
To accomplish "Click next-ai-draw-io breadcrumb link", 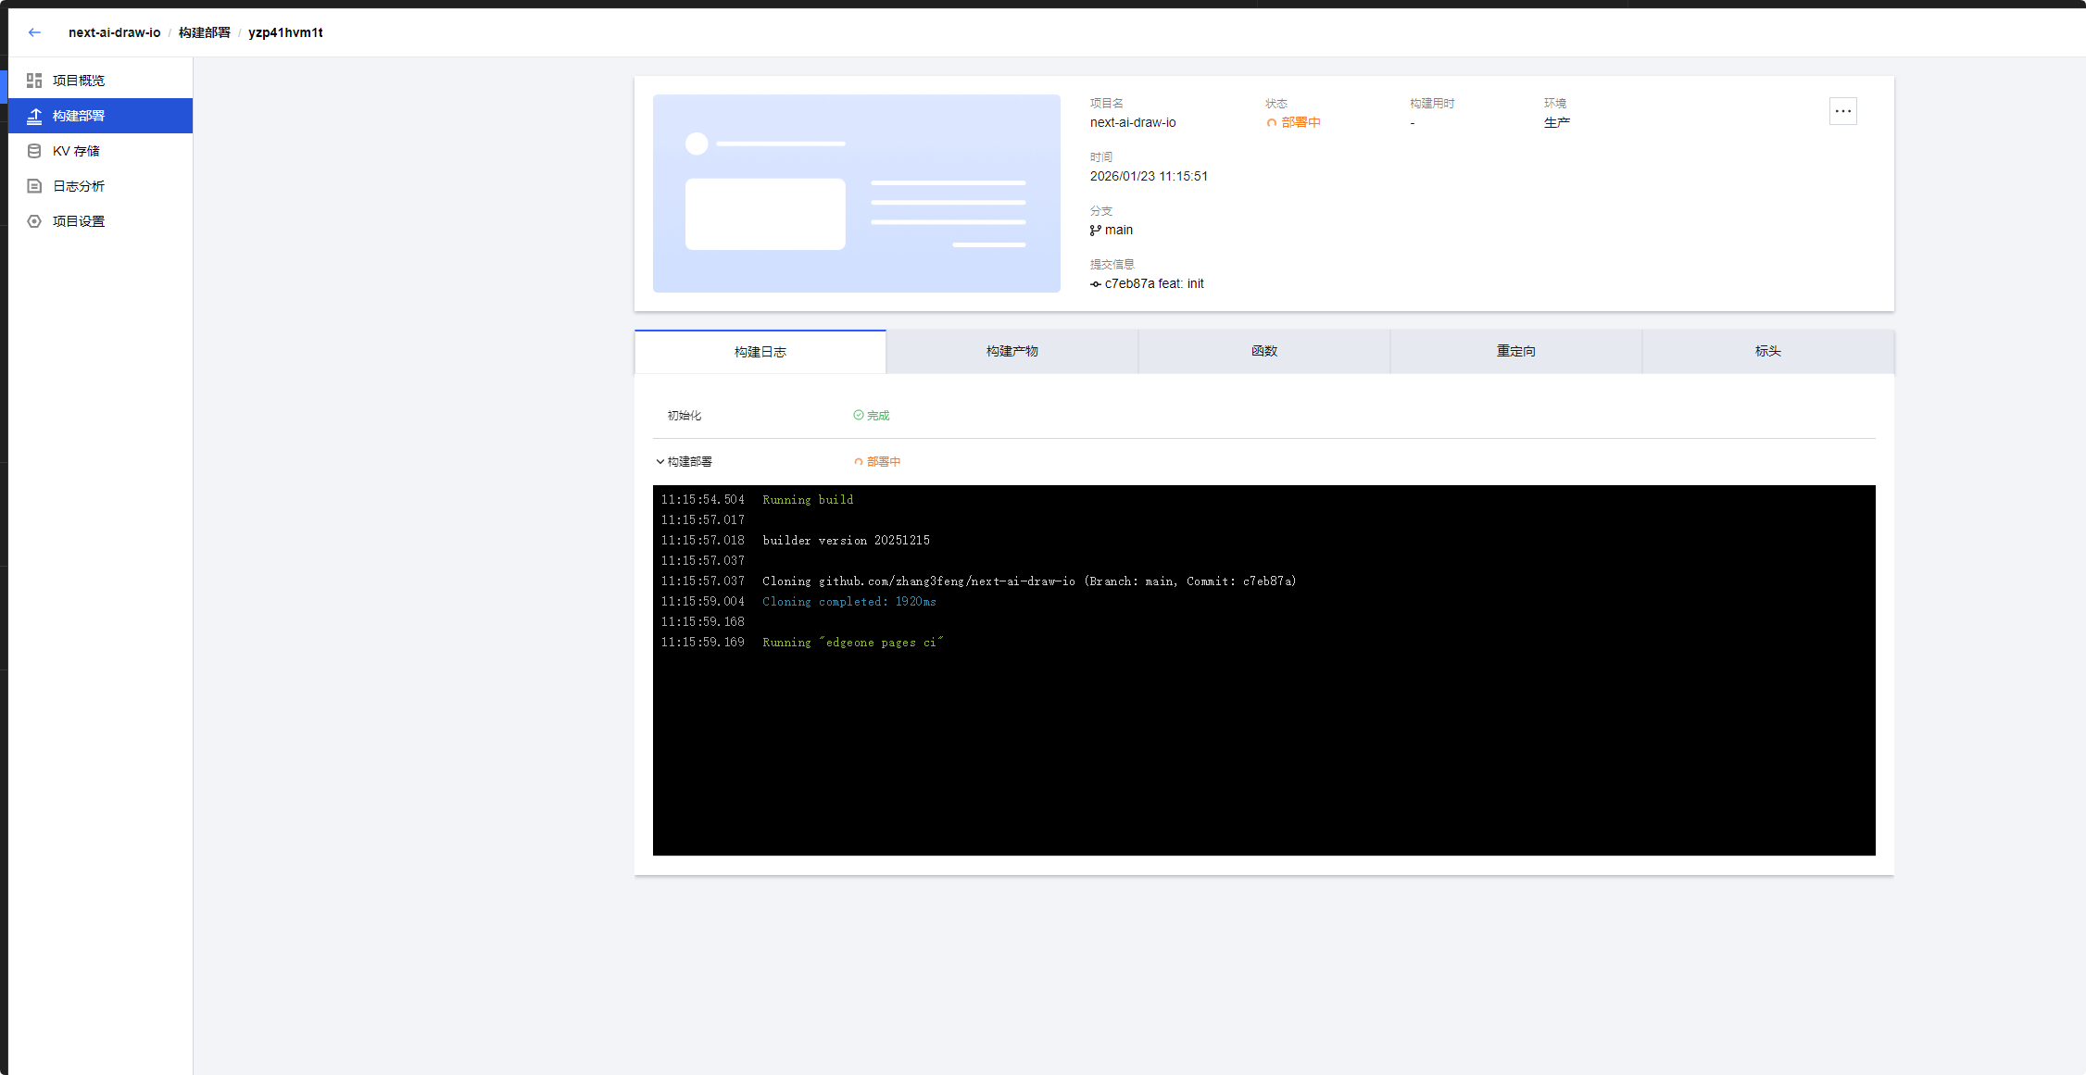I will click(x=114, y=32).
